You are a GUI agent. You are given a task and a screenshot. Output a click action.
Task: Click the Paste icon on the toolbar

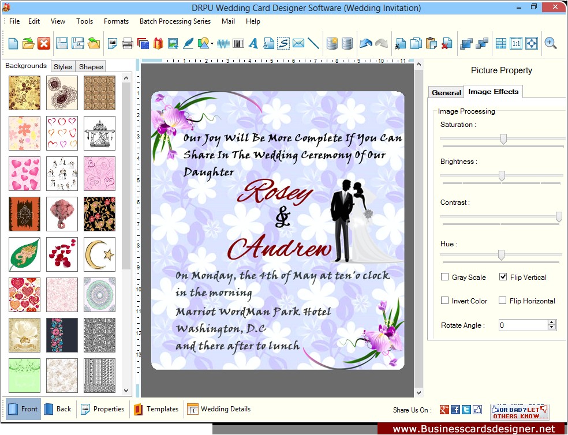[x=430, y=43]
